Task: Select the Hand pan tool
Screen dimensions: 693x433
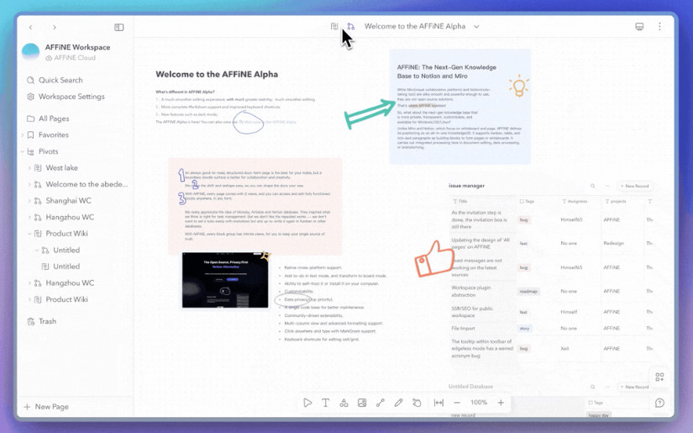Action: pos(417,403)
